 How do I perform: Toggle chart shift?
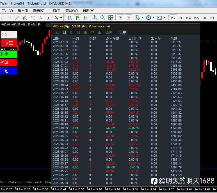point(128,18)
